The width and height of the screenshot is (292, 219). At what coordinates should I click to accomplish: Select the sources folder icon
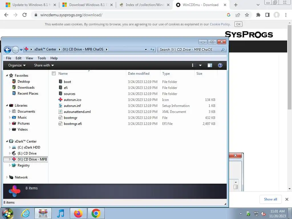coord(60,94)
